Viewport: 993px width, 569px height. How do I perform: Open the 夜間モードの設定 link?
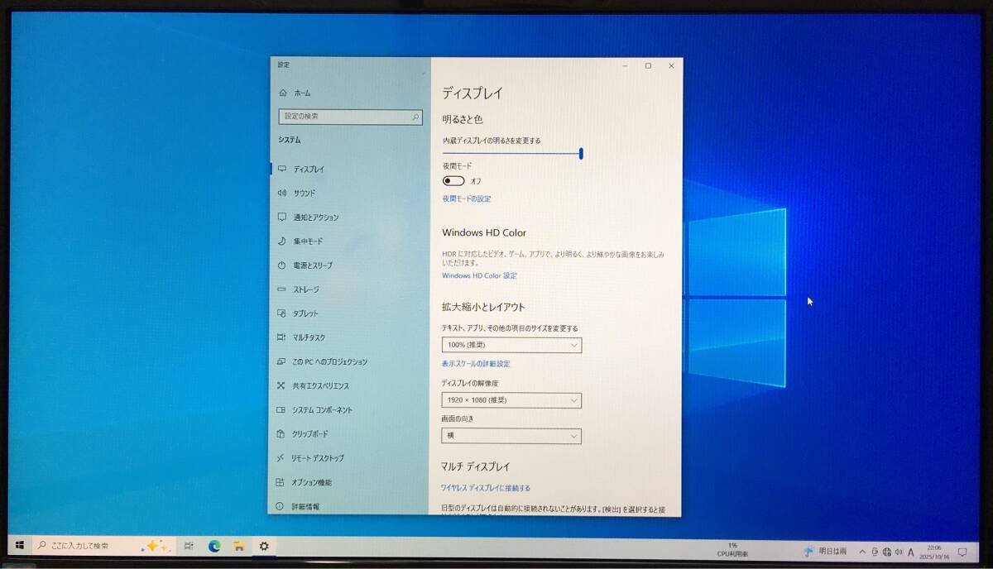coord(467,199)
